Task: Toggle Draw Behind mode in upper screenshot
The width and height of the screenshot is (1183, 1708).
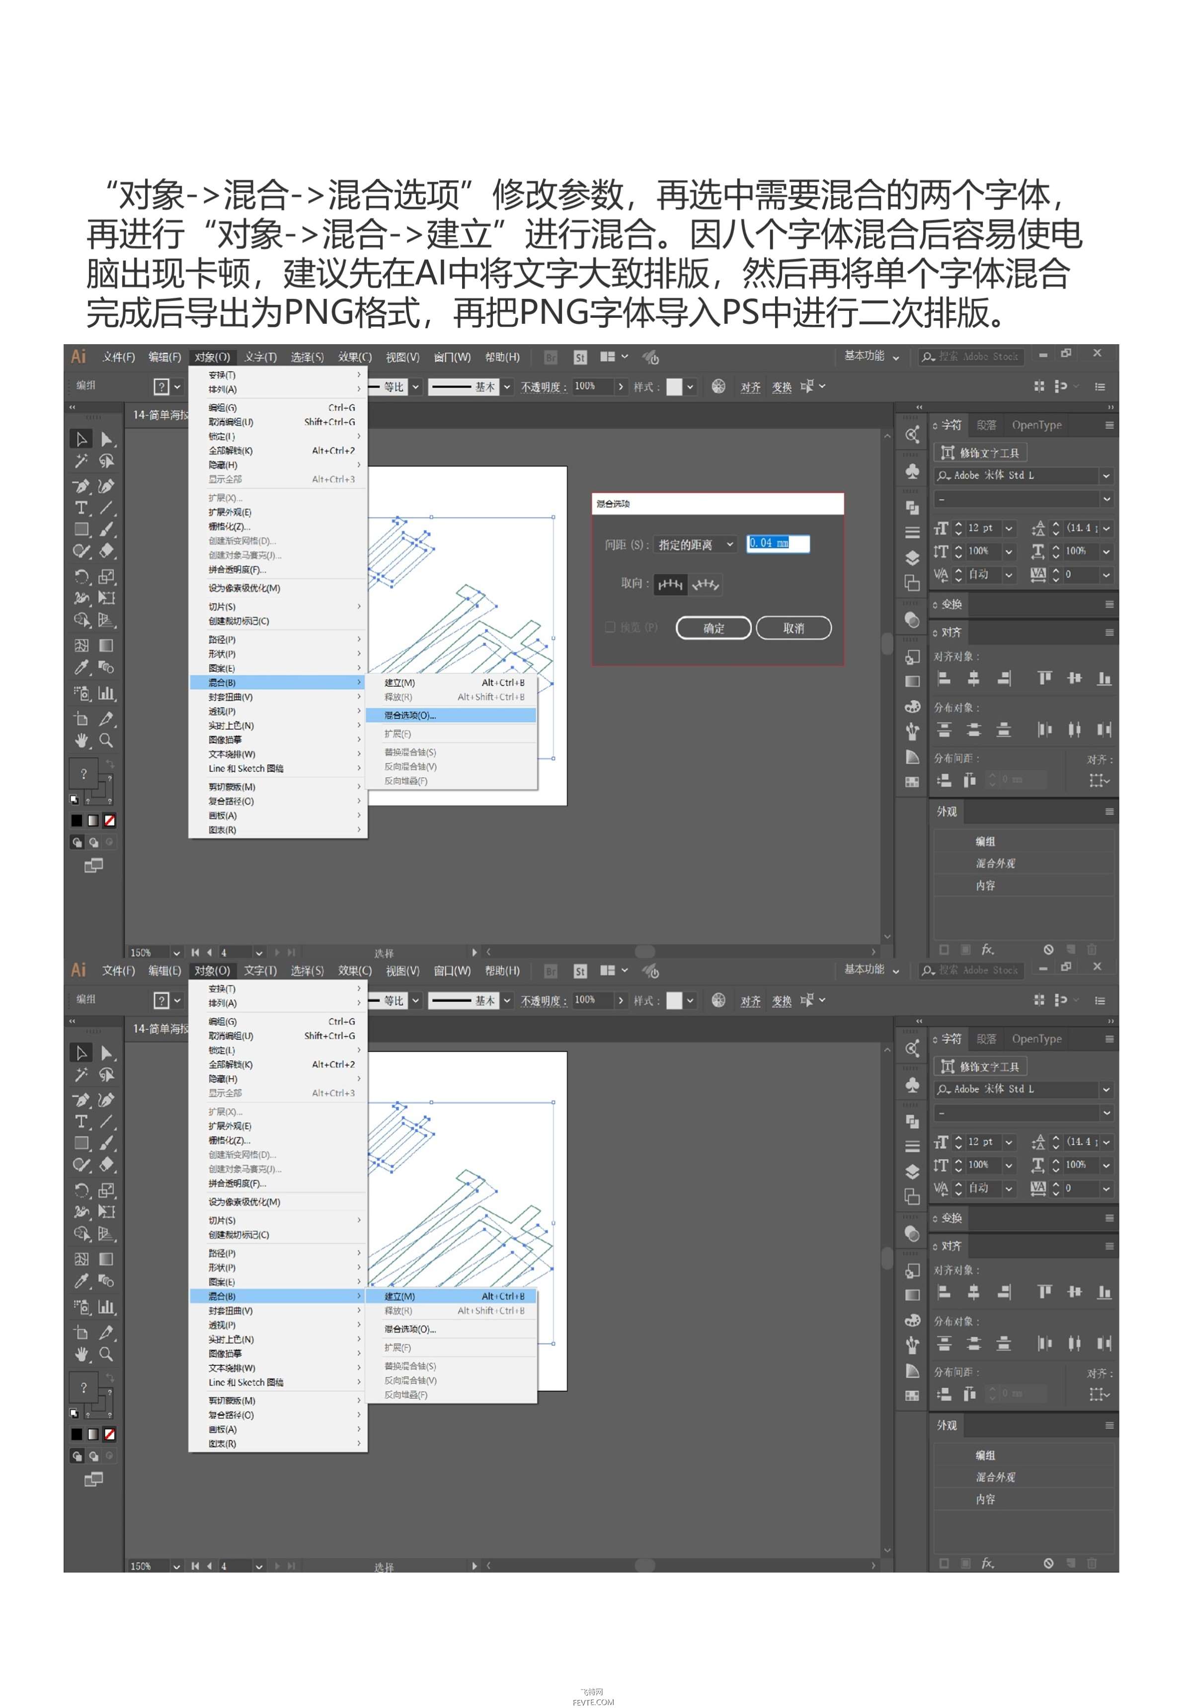Action: [x=93, y=842]
